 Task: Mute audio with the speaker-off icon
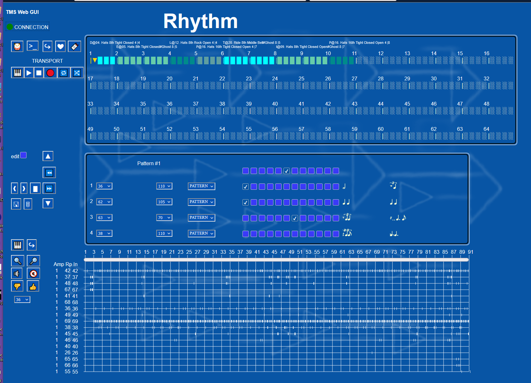pos(33,273)
